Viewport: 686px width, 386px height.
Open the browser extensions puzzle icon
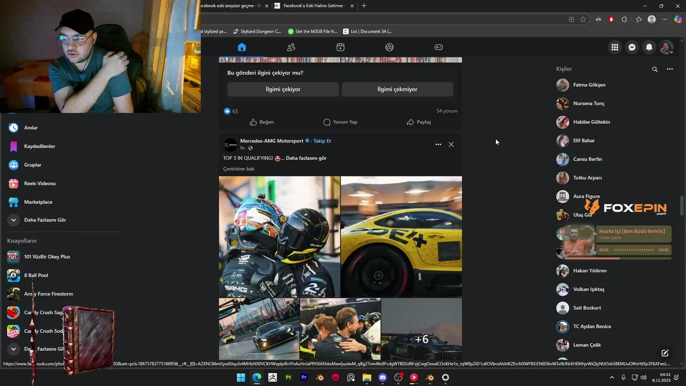[x=624, y=19]
